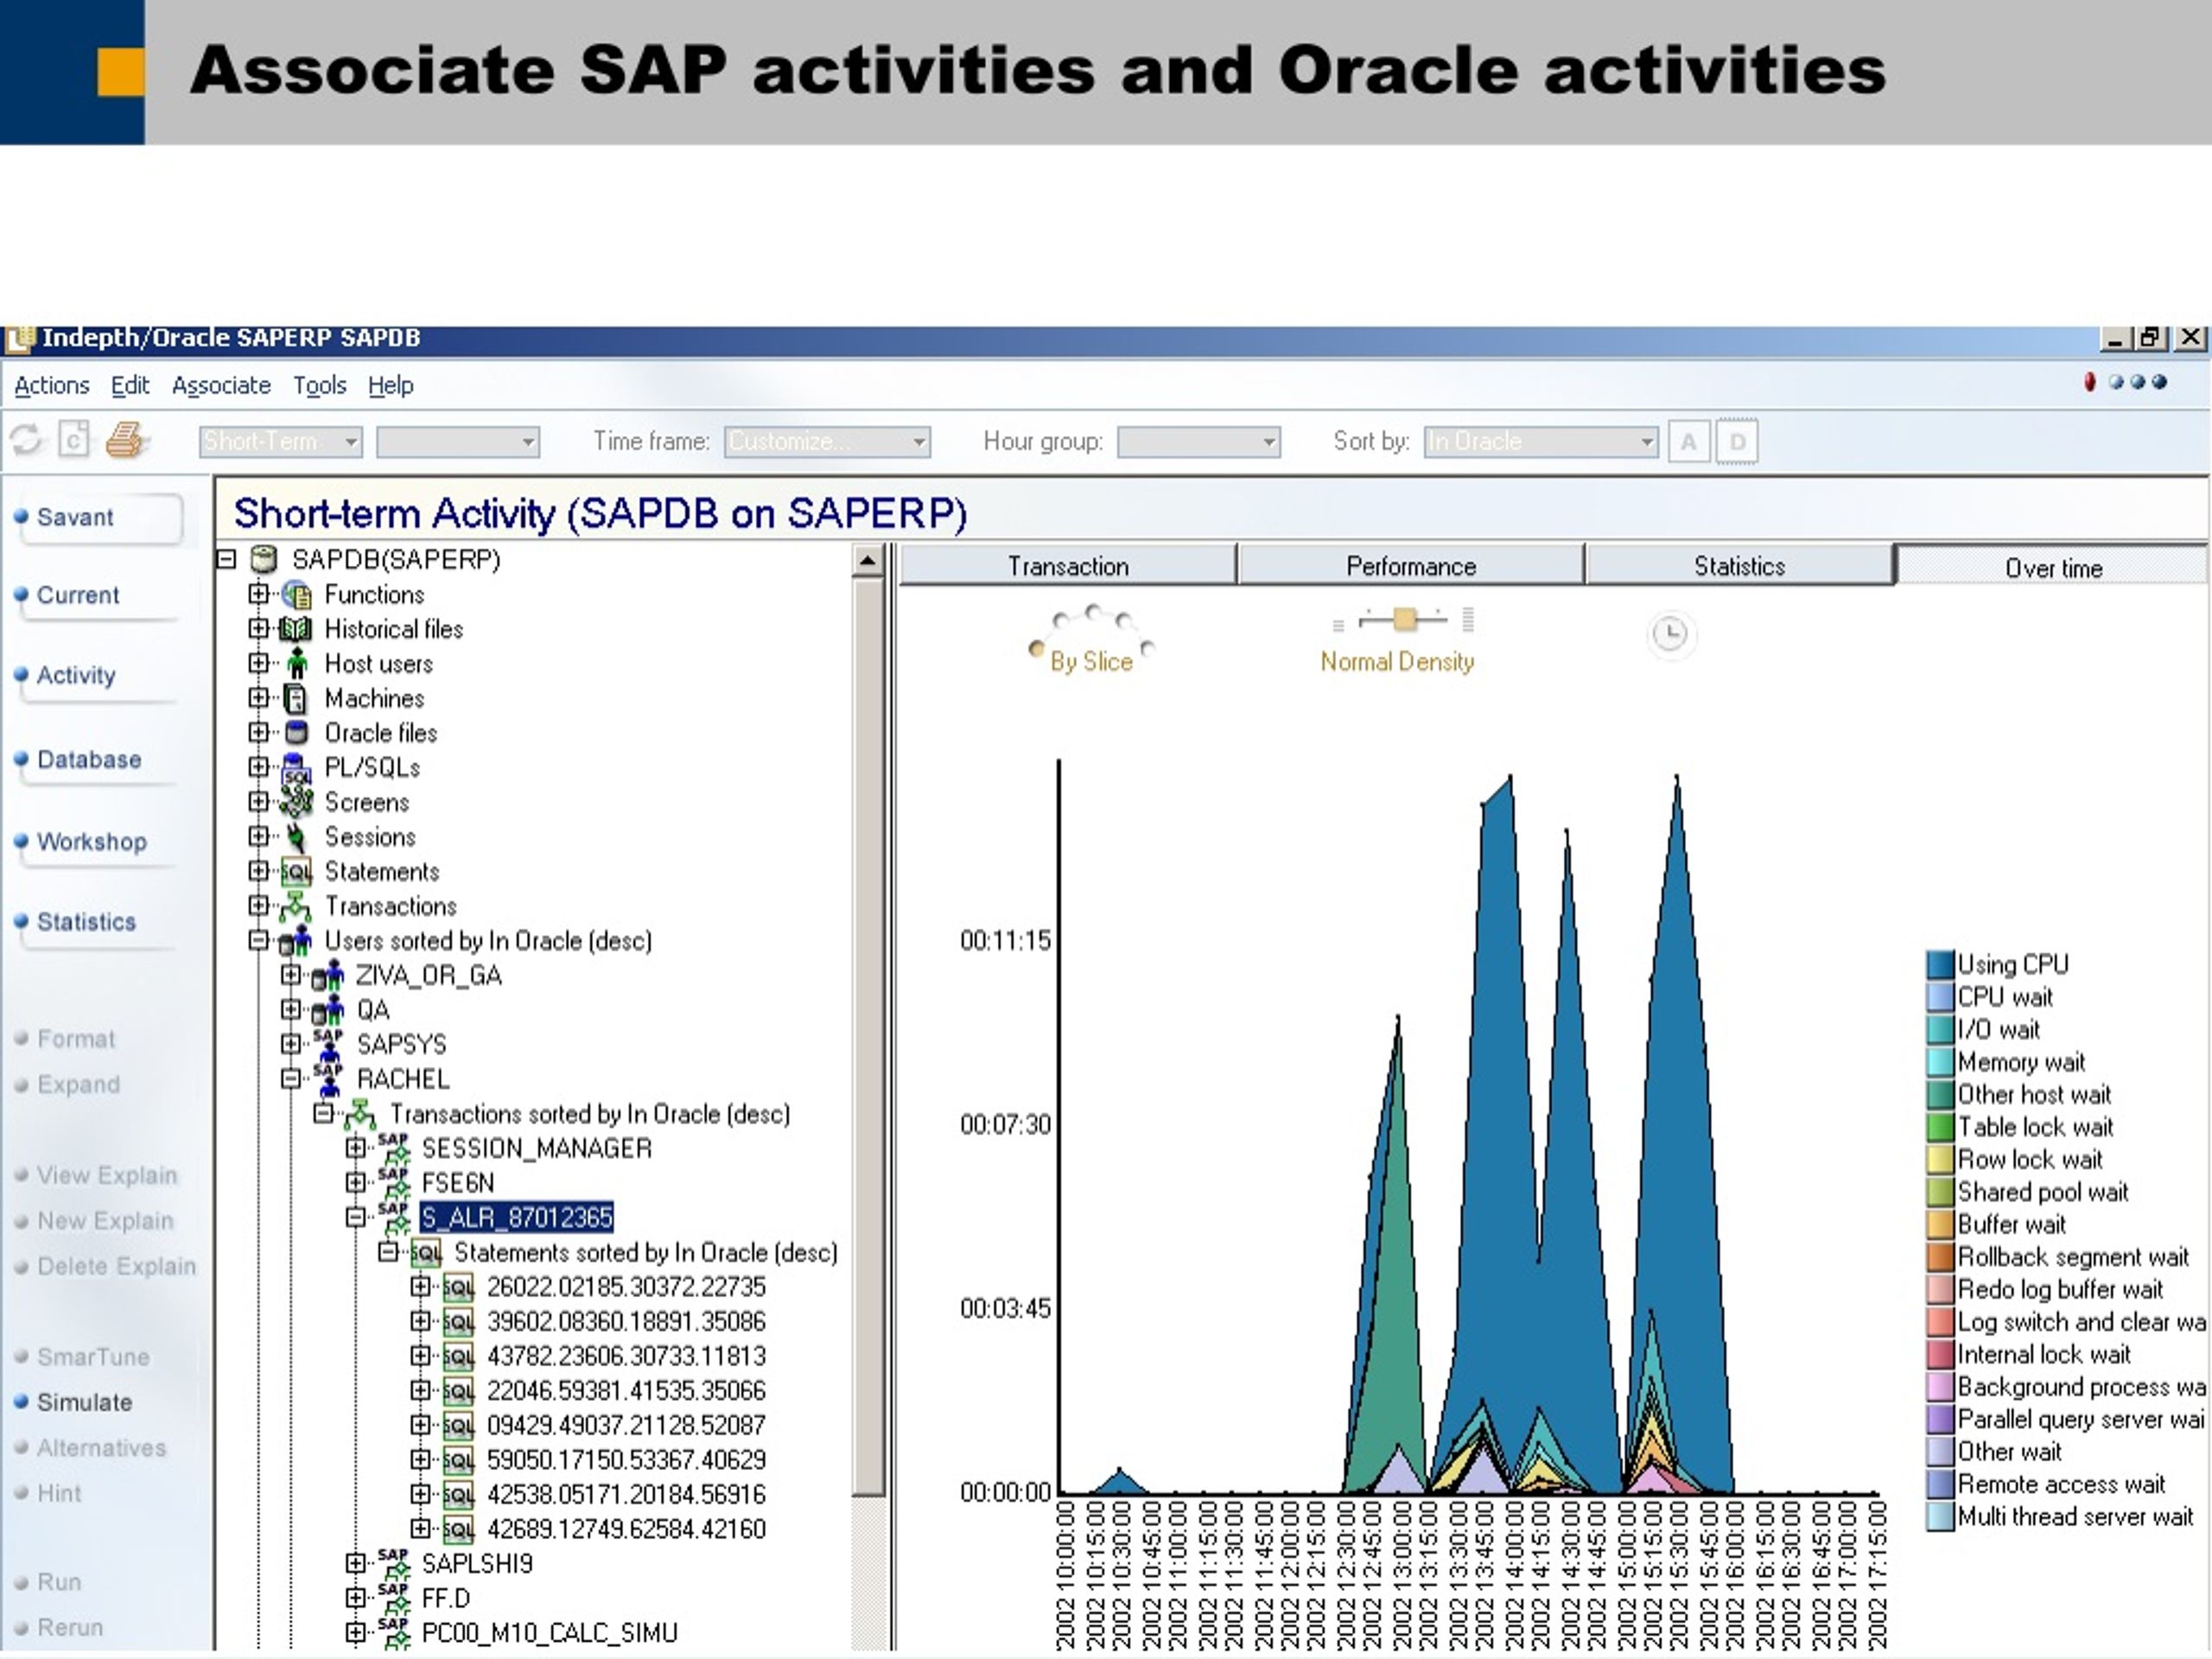Click the ZIVA_OR_GA user icon
This screenshot has width=2212, height=1659.
(328, 975)
